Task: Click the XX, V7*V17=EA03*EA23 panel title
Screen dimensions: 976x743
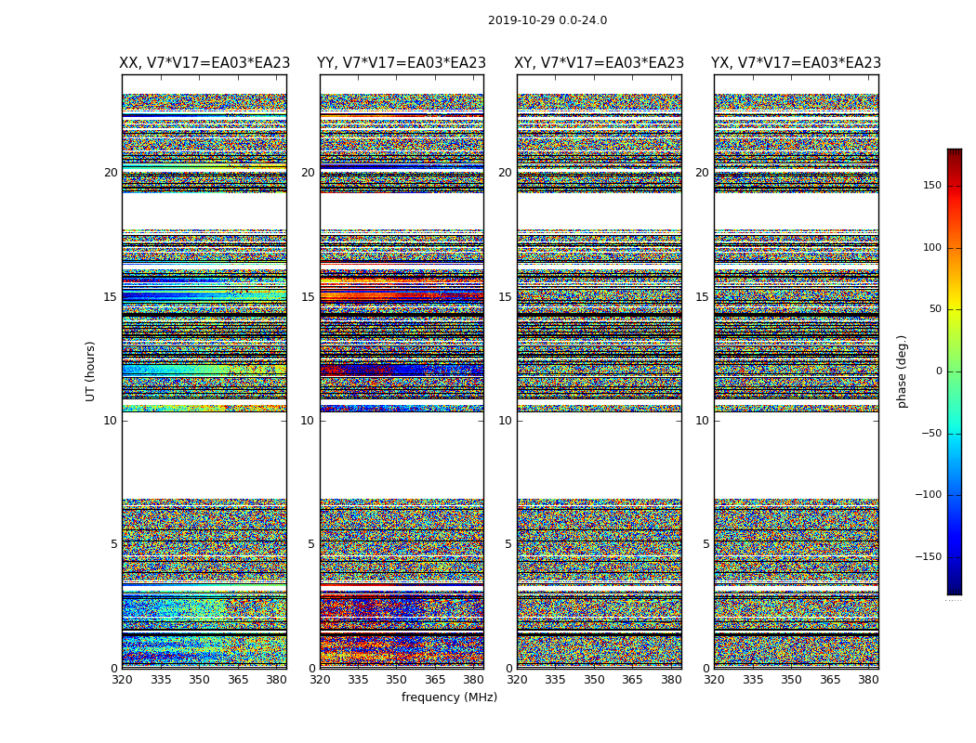Action: tap(204, 63)
